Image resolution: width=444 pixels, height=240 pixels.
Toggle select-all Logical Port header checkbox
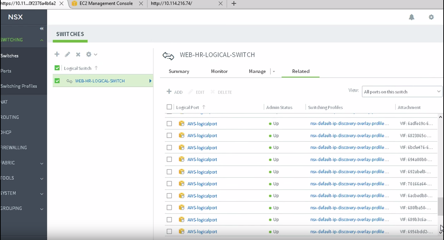[x=169, y=107]
